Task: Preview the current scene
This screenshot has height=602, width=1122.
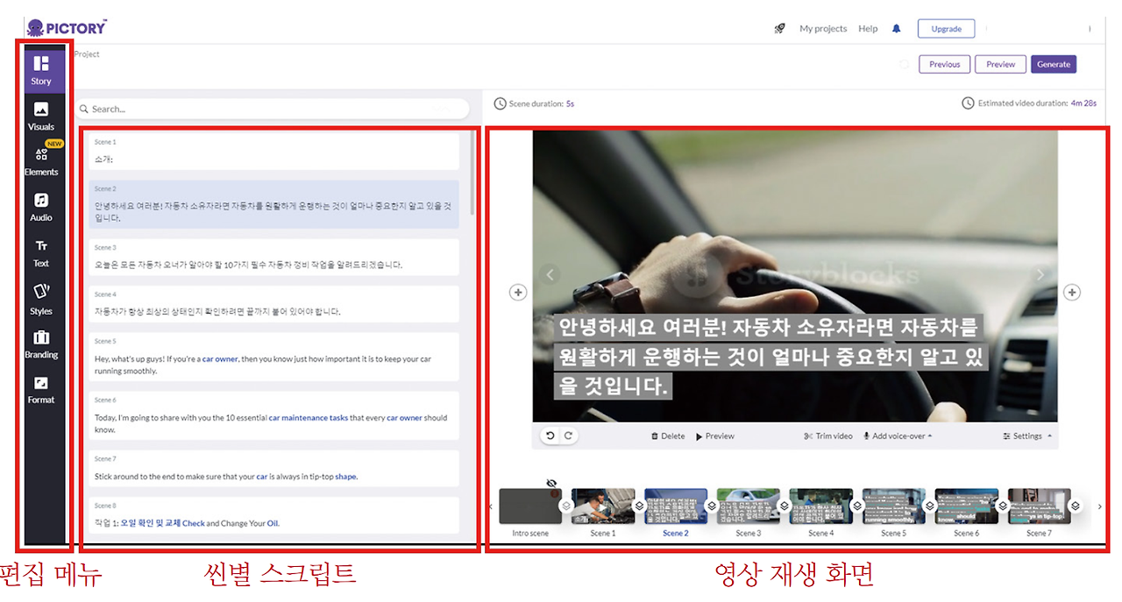Action: [x=715, y=436]
